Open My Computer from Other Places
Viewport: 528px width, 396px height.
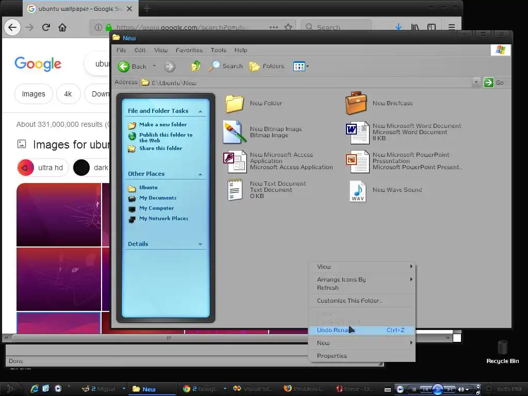tap(157, 208)
